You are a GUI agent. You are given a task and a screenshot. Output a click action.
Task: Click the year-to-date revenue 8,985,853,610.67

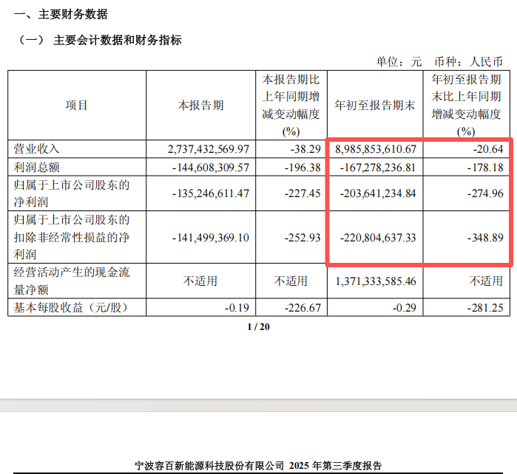[376, 149]
